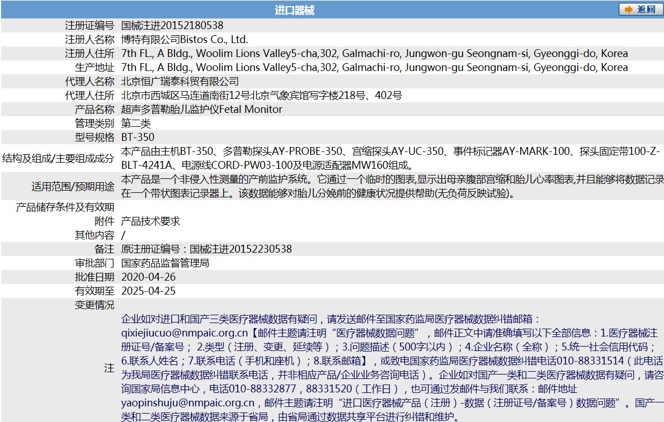Click expiry date 2025-04-25

point(148,291)
